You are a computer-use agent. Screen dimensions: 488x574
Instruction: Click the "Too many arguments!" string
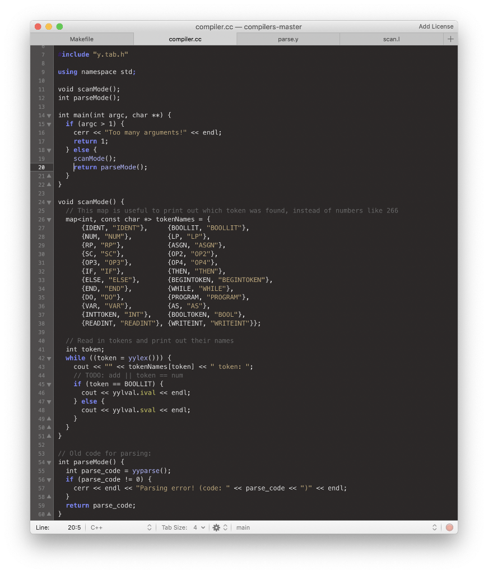[x=146, y=132]
